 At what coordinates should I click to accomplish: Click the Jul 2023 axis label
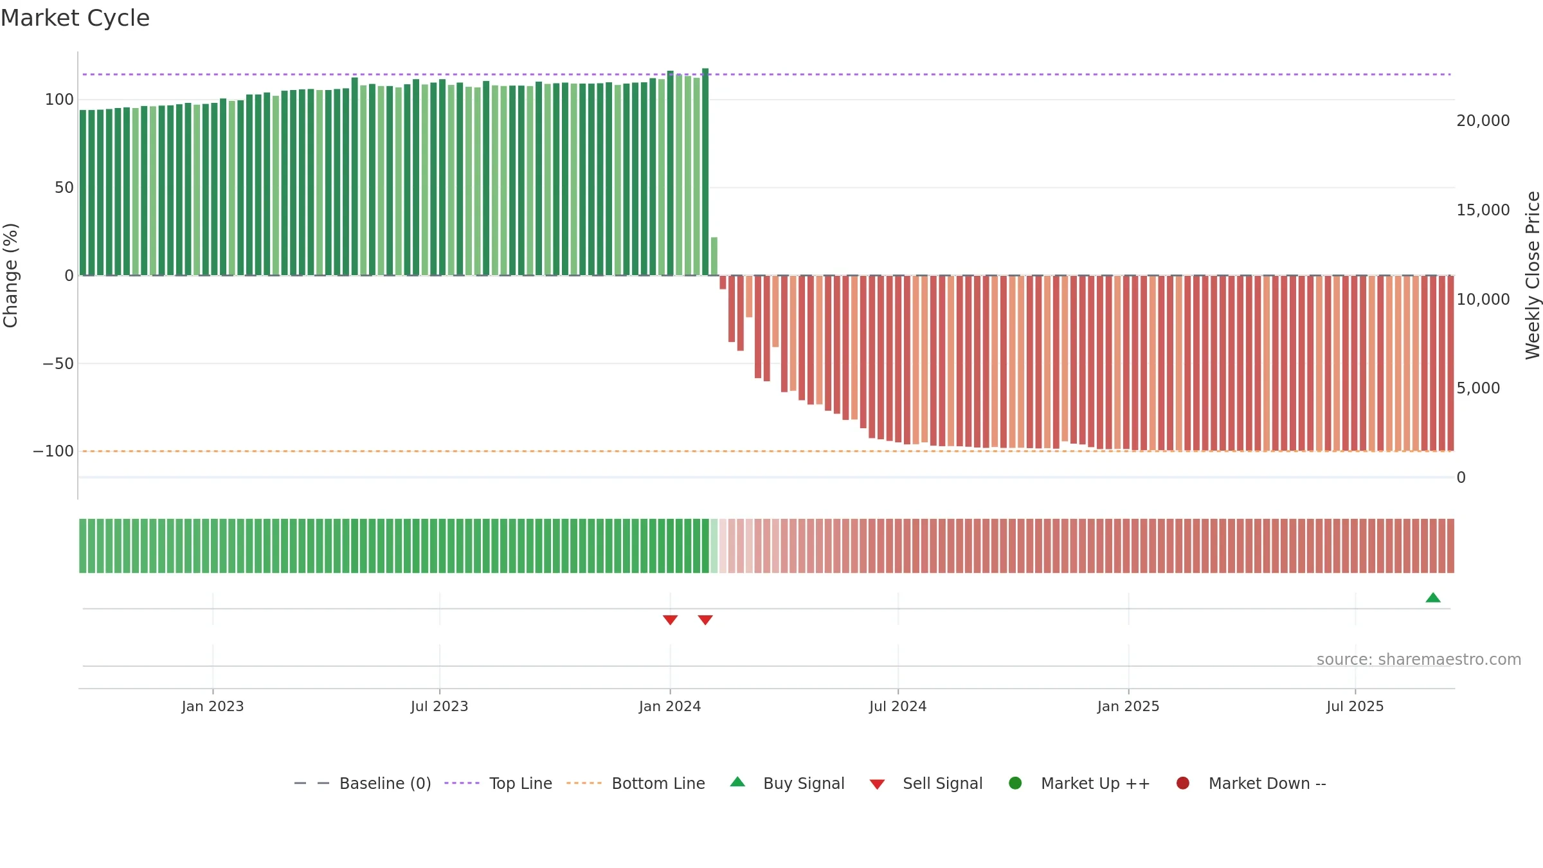pyautogui.click(x=440, y=707)
